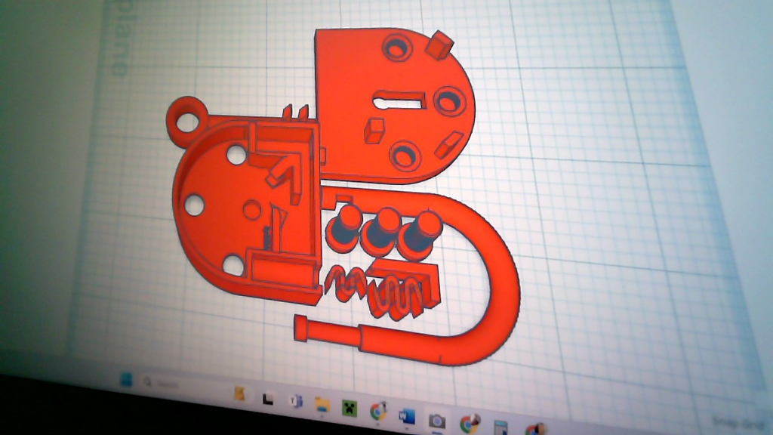This screenshot has width=773, height=435.
Task: Open the Camera app on taskbar
Action: pyautogui.click(x=436, y=421)
